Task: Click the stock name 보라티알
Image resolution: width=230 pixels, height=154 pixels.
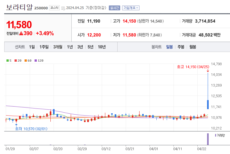Action: tap(19, 7)
